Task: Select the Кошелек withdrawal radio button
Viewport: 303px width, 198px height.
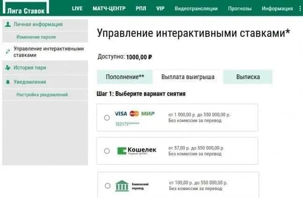Action: [107, 151]
